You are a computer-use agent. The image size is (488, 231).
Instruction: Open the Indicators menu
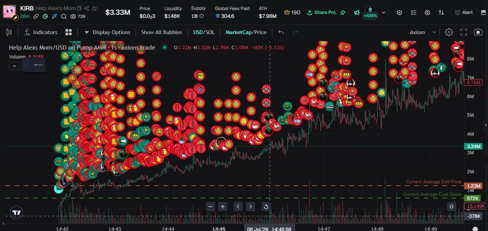click(41, 32)
